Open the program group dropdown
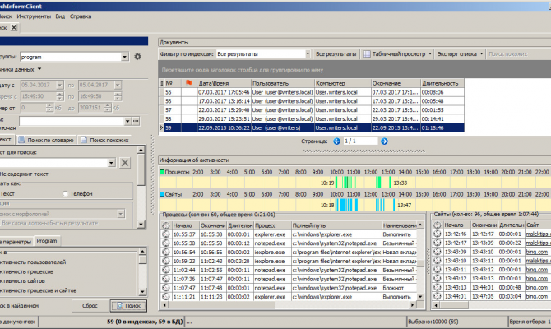This screenshot has height=329, width=551. pyautogui.click(x=124, y=57)
